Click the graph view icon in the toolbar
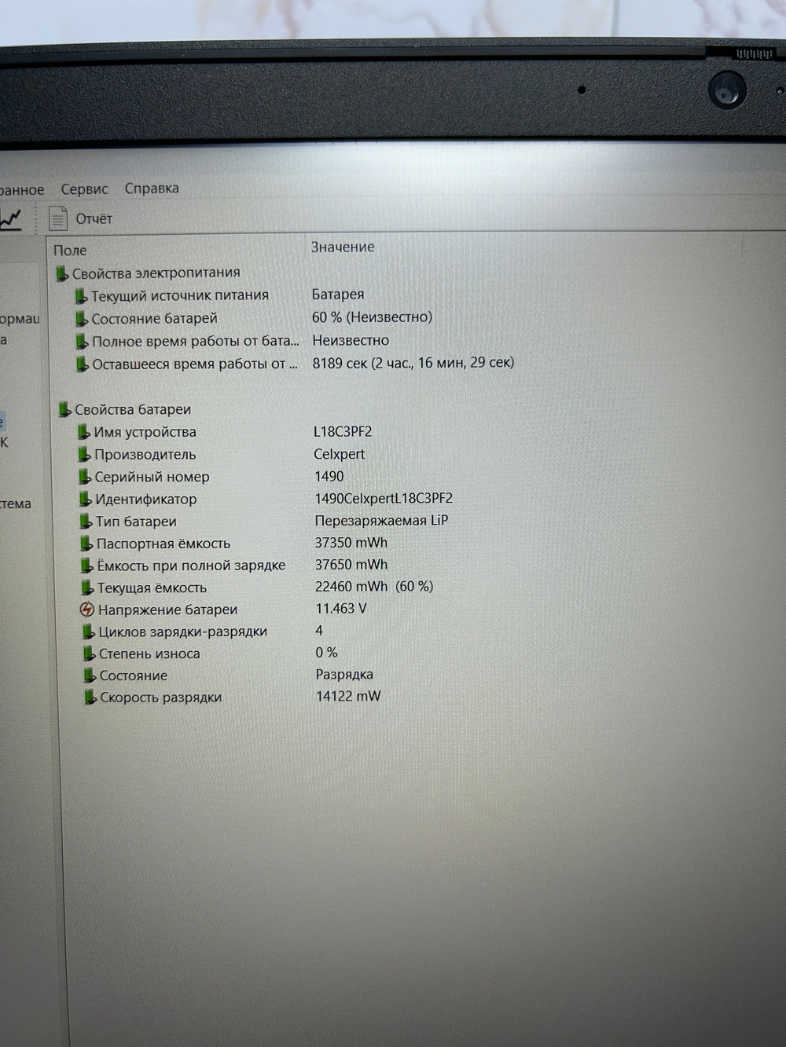This screenshot has height=1047, width=786. point(10,218)
